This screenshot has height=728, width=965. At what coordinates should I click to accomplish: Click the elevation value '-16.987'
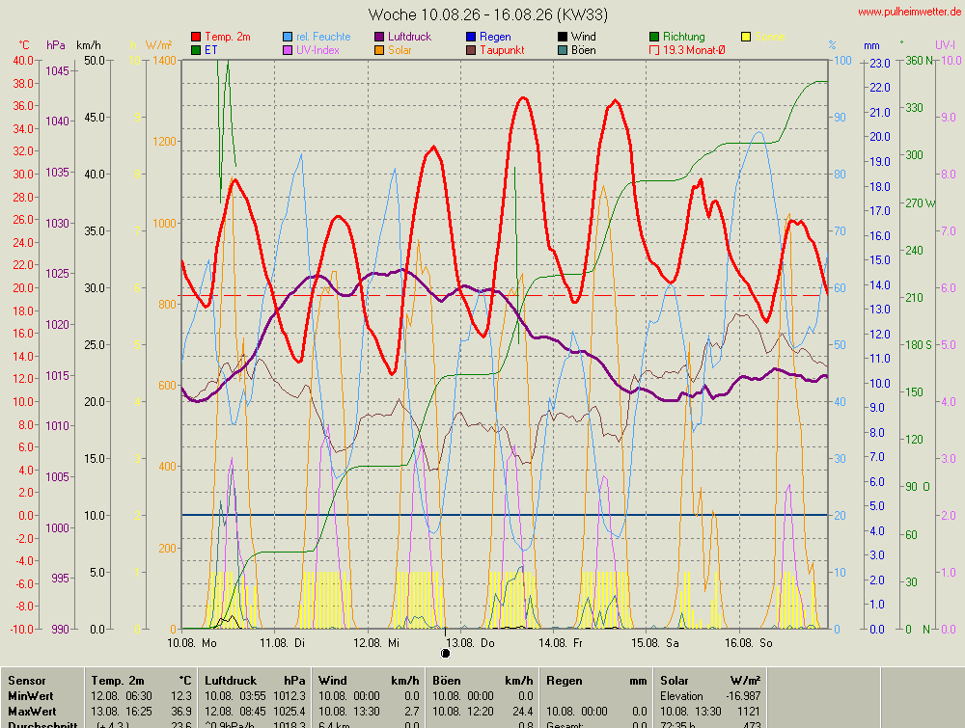[x=743, y=696]
